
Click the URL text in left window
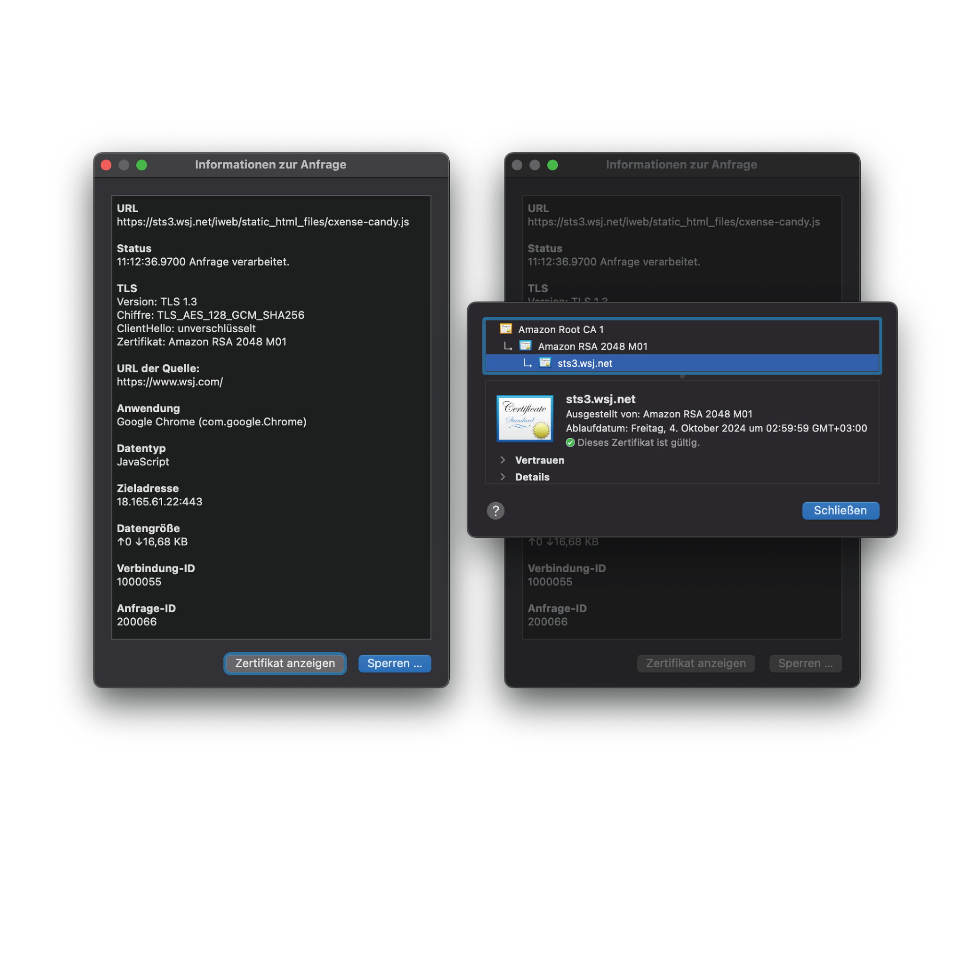[x=263, y=222]
